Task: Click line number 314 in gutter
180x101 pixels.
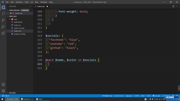Action: tap(39, 36)
